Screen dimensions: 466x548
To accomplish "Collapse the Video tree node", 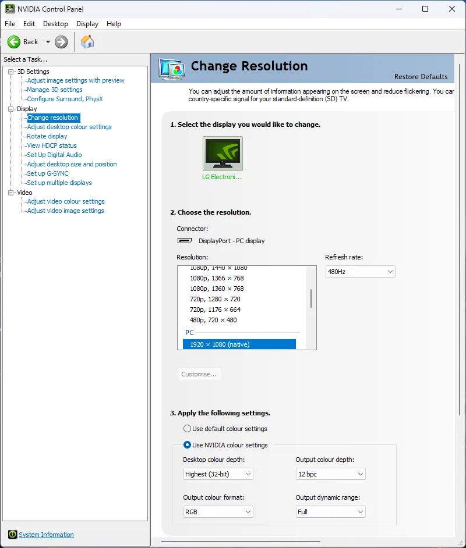I will coord(10,193).
